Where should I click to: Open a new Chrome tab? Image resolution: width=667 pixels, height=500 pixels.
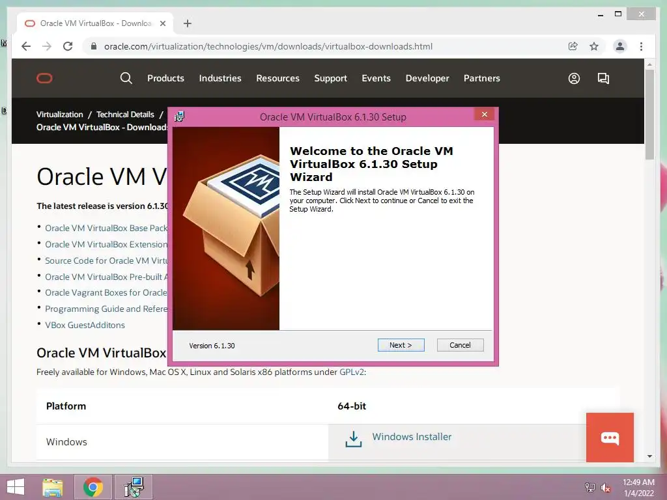(188, 23)
